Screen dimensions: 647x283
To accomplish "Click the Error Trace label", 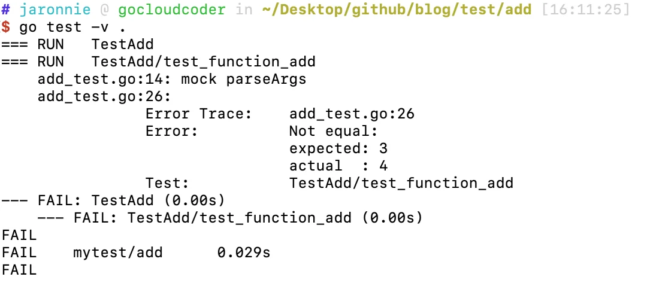I will tap(198, 114).
